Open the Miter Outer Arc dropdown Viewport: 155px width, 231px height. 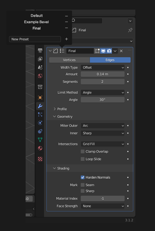(x=103, y=126)
